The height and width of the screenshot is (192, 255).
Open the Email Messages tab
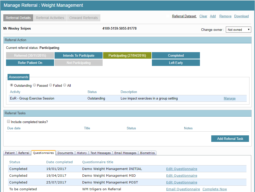point(125,153)
